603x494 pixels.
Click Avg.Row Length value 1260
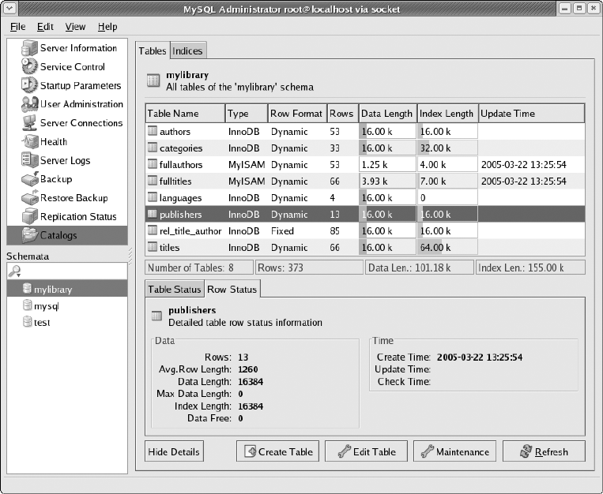248,369
